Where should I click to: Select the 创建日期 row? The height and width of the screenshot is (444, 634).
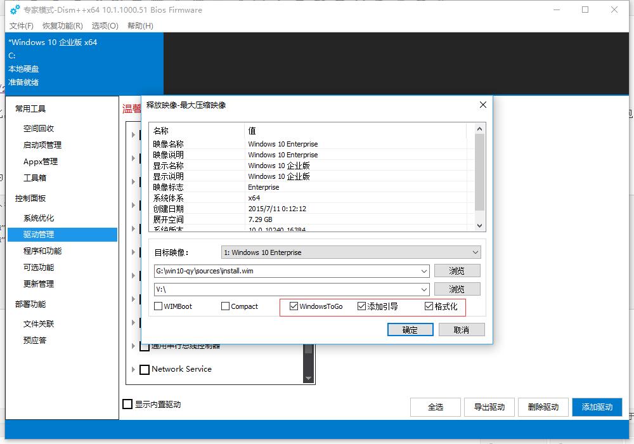[312, 209]
